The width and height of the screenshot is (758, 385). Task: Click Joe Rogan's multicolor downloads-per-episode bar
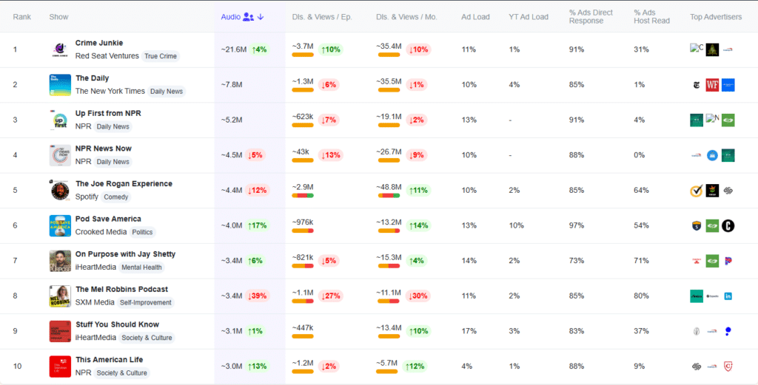click(303, 195)
